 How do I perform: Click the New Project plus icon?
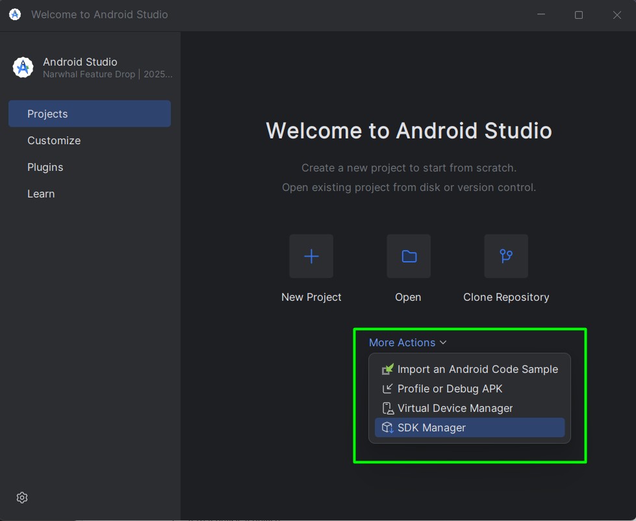click(311, 257)
